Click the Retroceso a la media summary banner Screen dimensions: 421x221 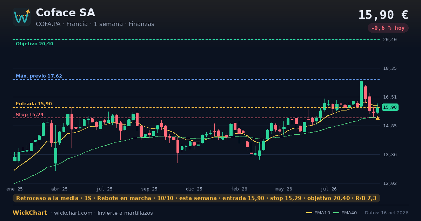(x=196, y=198)
